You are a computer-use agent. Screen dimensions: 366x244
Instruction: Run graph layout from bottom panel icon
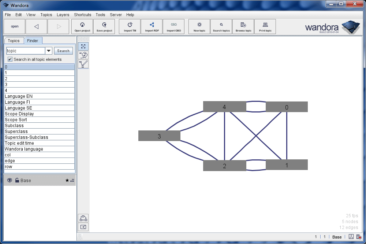pyautogui.click(x=83, y=218)
